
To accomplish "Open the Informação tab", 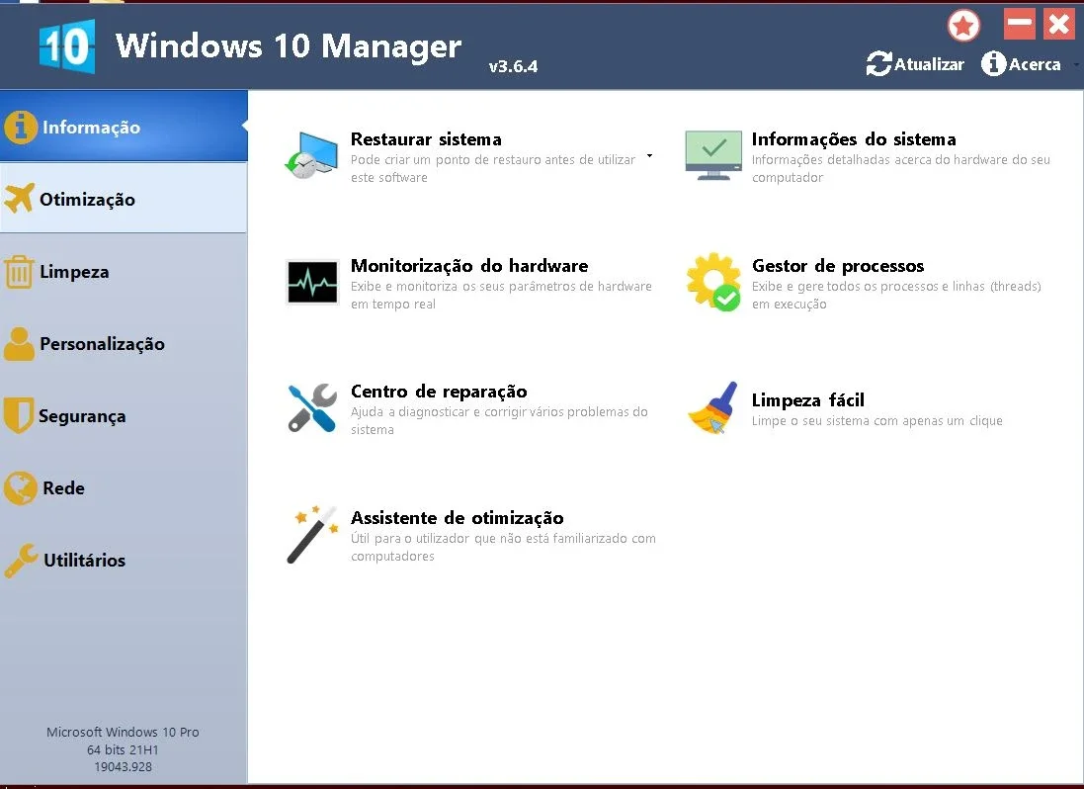I will [x=124, y=126].
